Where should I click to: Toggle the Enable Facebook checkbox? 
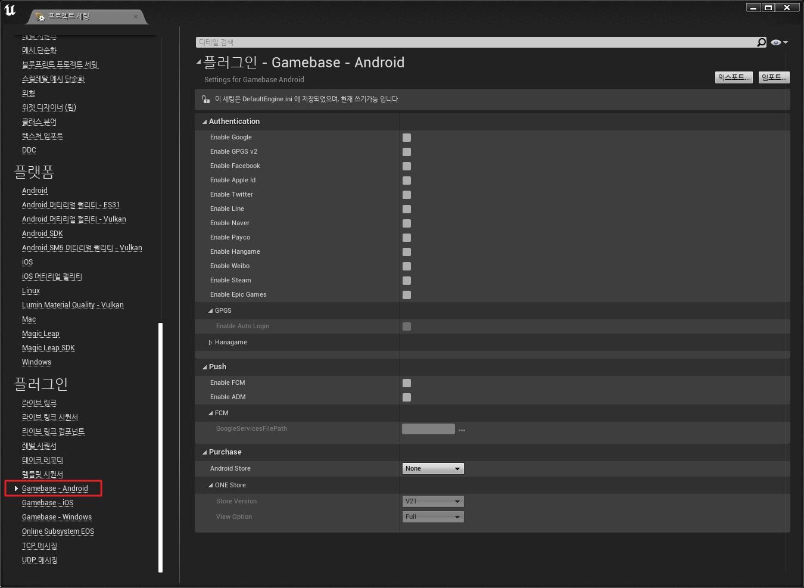point(407,166)
